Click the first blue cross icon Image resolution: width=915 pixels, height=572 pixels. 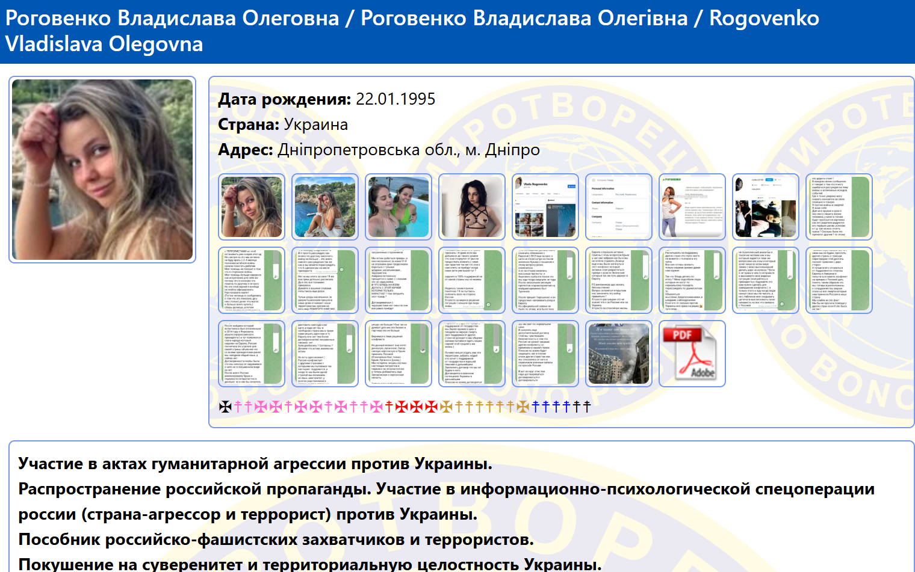536,407
